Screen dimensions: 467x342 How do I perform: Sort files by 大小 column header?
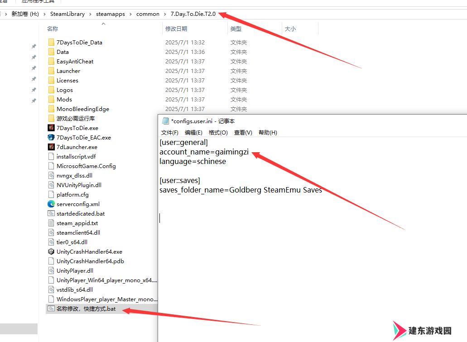[290, 29]
